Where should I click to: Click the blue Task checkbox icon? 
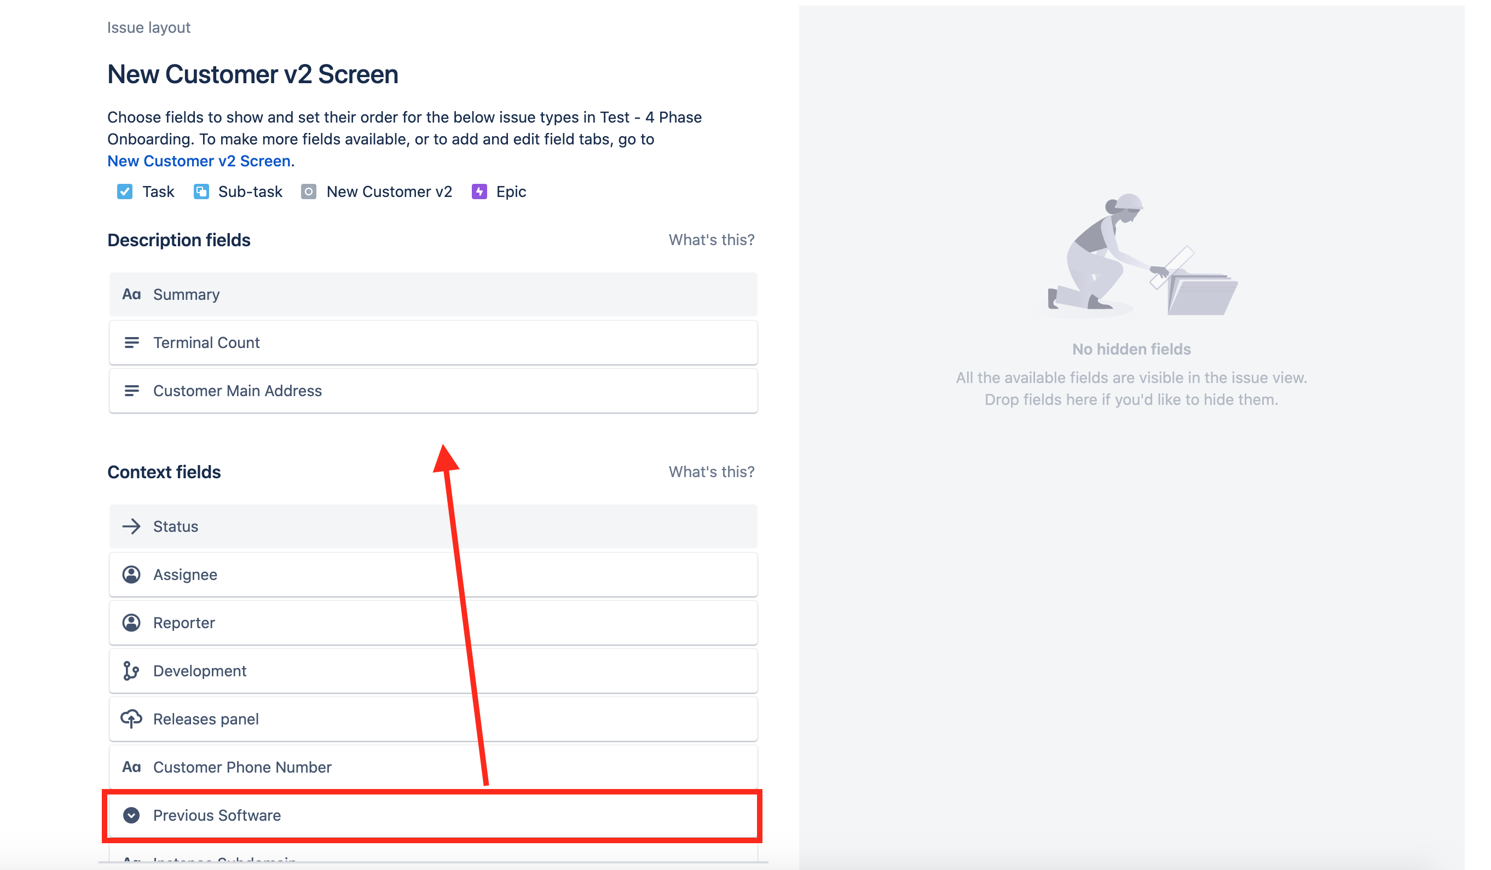click(x=125, y=192)
